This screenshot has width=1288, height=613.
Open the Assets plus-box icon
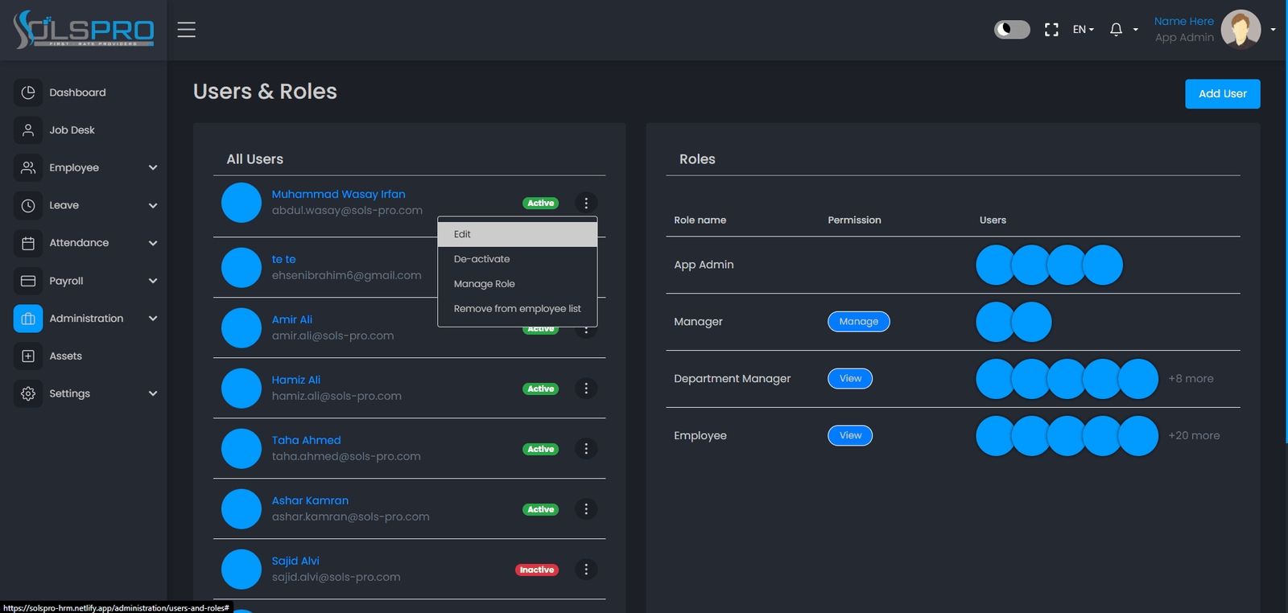click(28, 356)
